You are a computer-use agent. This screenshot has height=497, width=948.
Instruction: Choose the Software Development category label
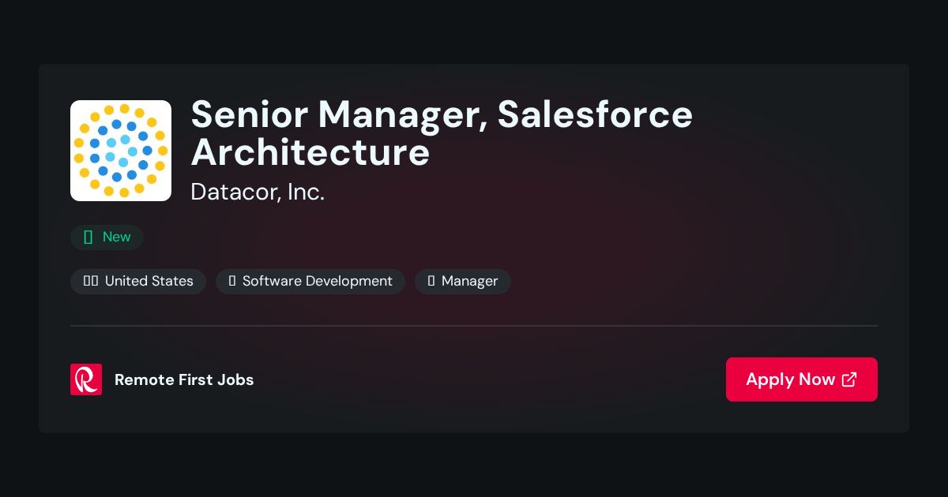[x=318, y=281]
